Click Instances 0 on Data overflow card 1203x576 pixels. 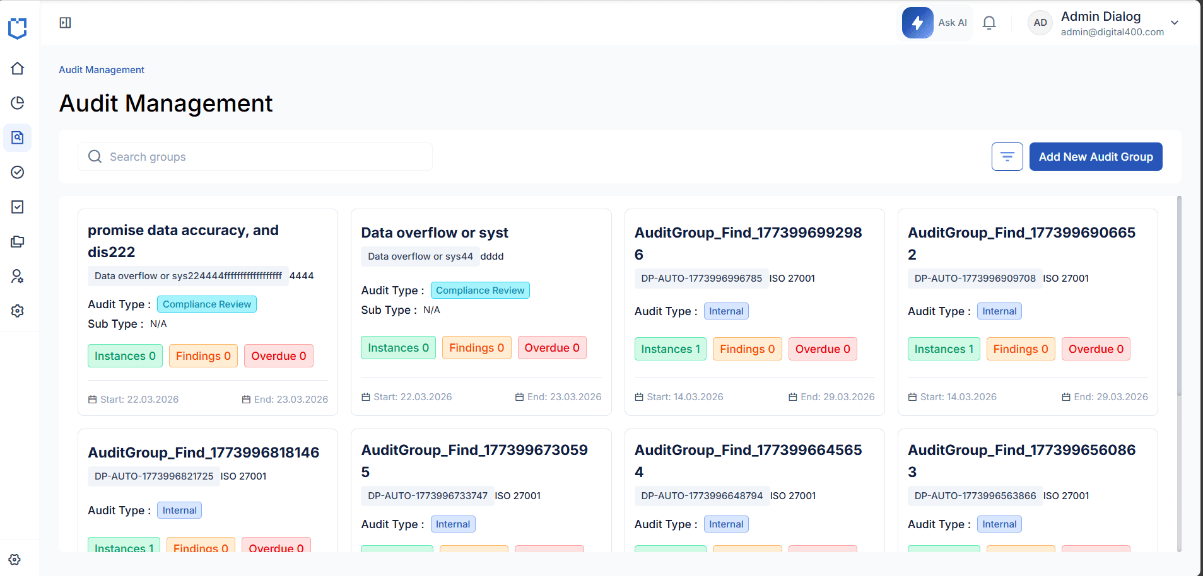398,348
